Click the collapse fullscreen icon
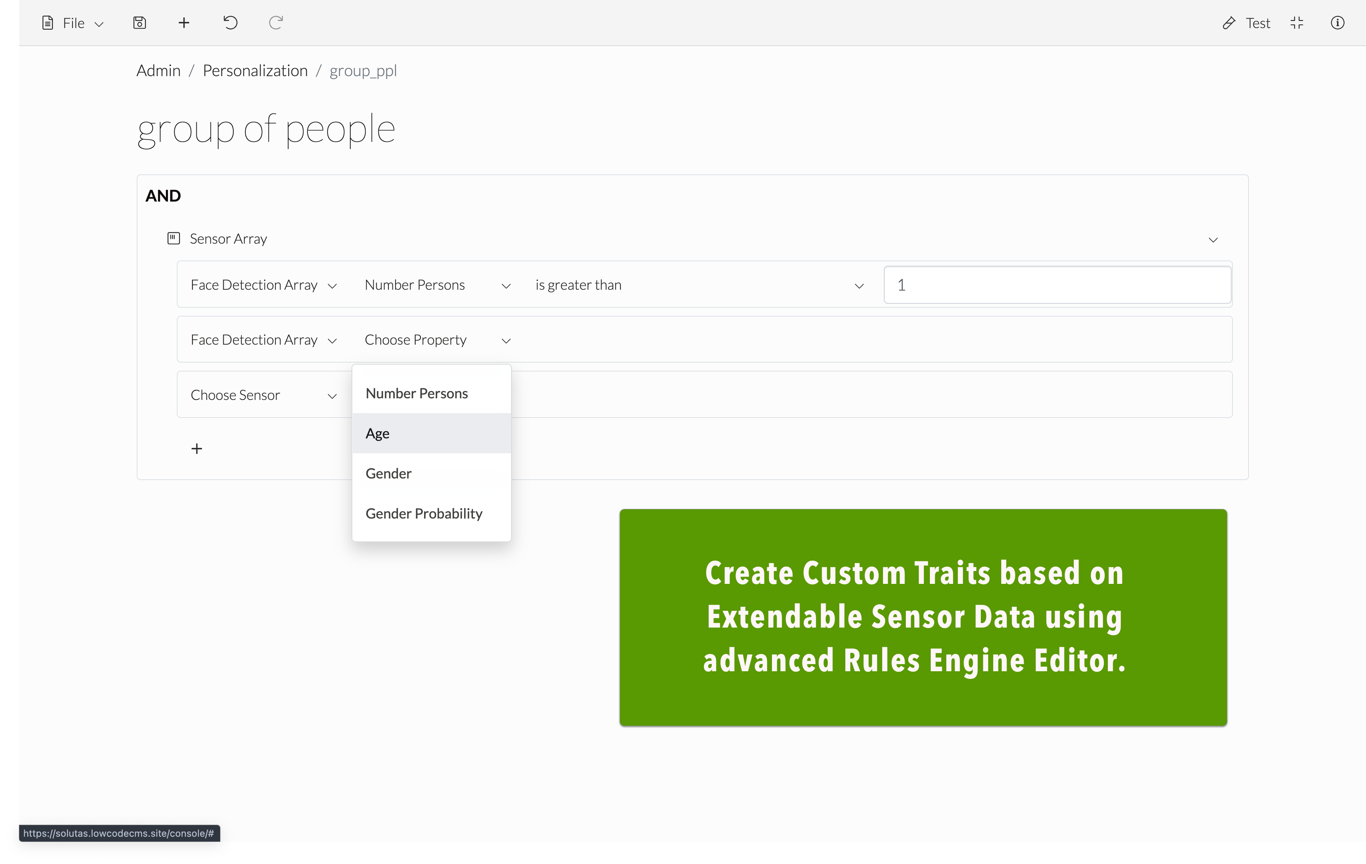 tap(1297, 23)
